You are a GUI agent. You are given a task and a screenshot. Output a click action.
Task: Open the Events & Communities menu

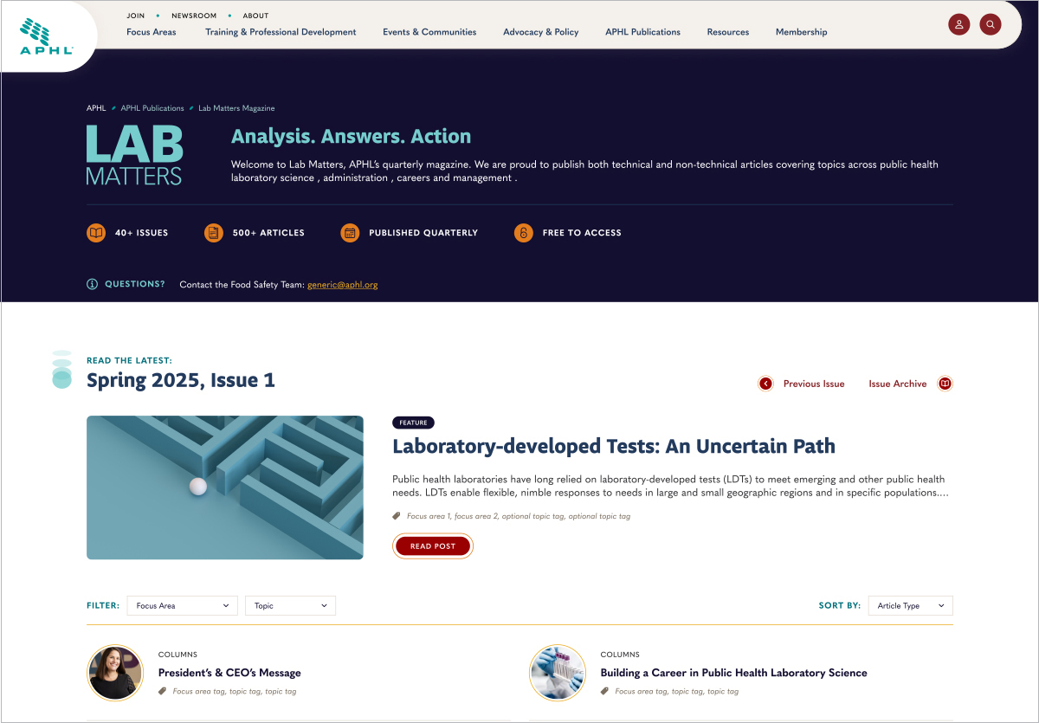[x=429, y=32]
